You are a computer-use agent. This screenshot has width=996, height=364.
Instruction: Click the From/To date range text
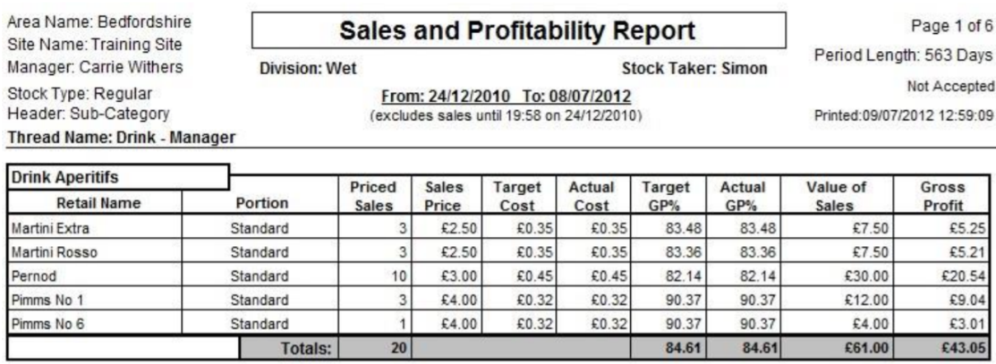506,97
